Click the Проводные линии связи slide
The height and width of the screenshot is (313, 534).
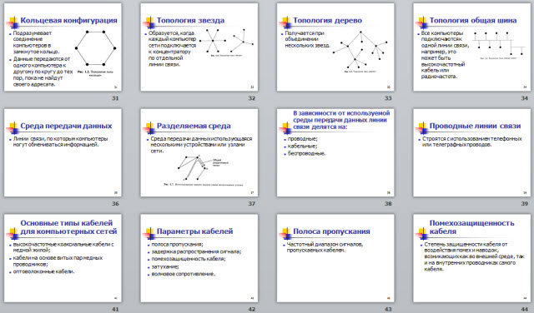click(x=472, y=152)
